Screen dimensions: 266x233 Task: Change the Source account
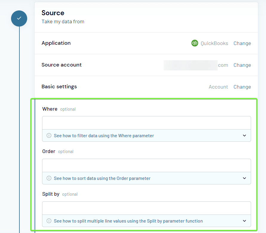[x=242, y=65]
